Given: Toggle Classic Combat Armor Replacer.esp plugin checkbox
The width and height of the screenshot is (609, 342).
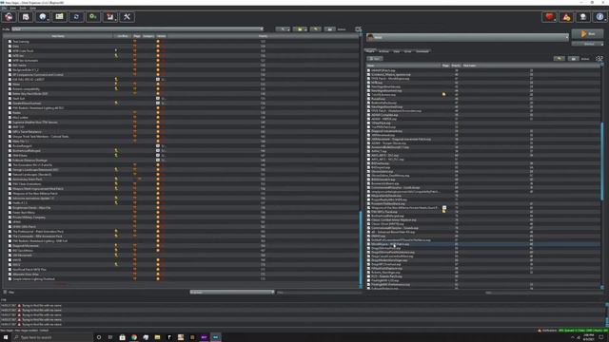Looking at the screenshot, I should pyautogui.click(x=368, y=219).
